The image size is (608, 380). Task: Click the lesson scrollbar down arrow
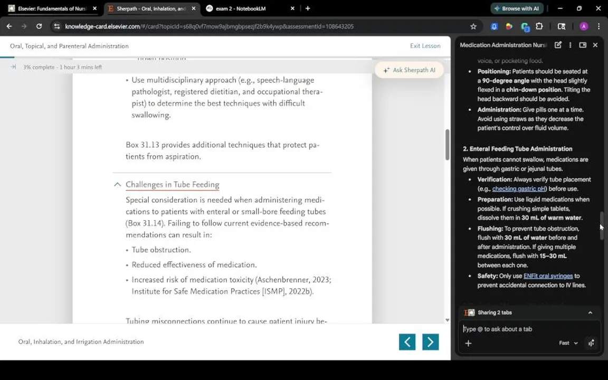pyautogui.click(x=447, y=320)
